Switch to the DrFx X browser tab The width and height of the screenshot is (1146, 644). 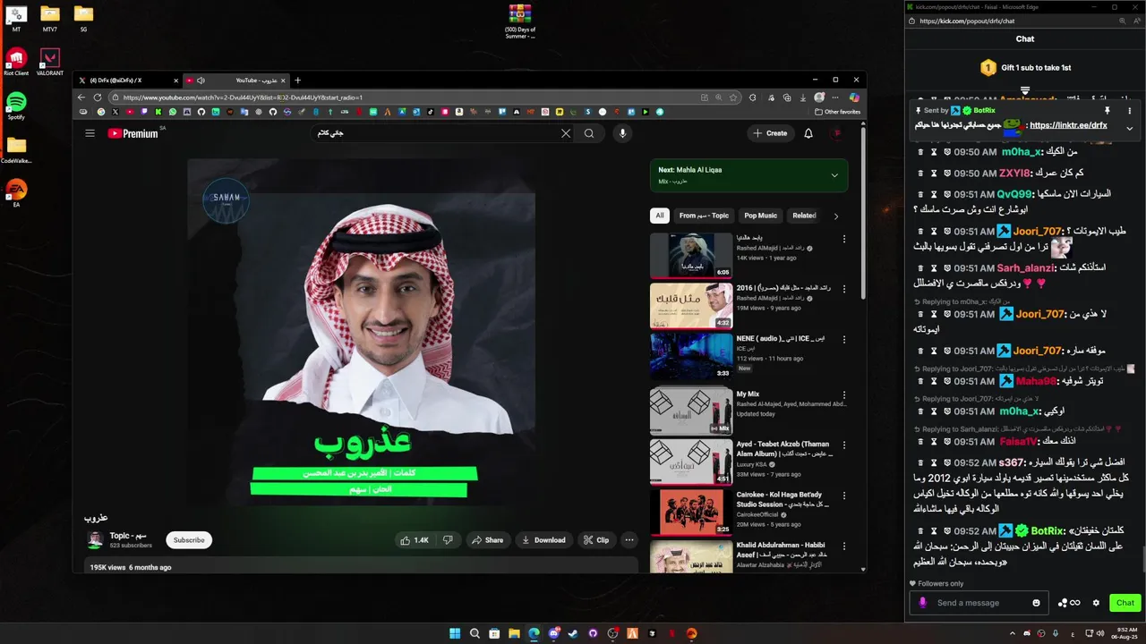point(128,80)
